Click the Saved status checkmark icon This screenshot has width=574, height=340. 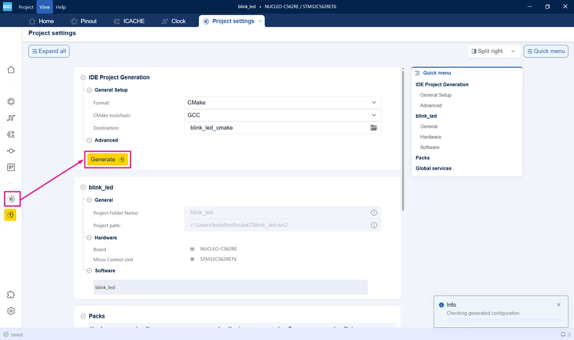click(6, 334)
